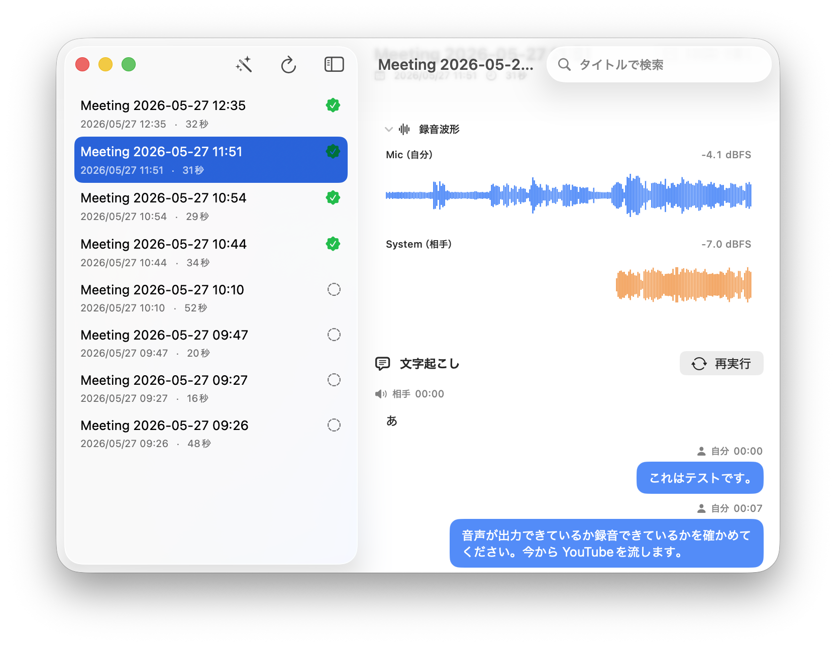
Task: Click the red close window button
Action: coord(82,64)
